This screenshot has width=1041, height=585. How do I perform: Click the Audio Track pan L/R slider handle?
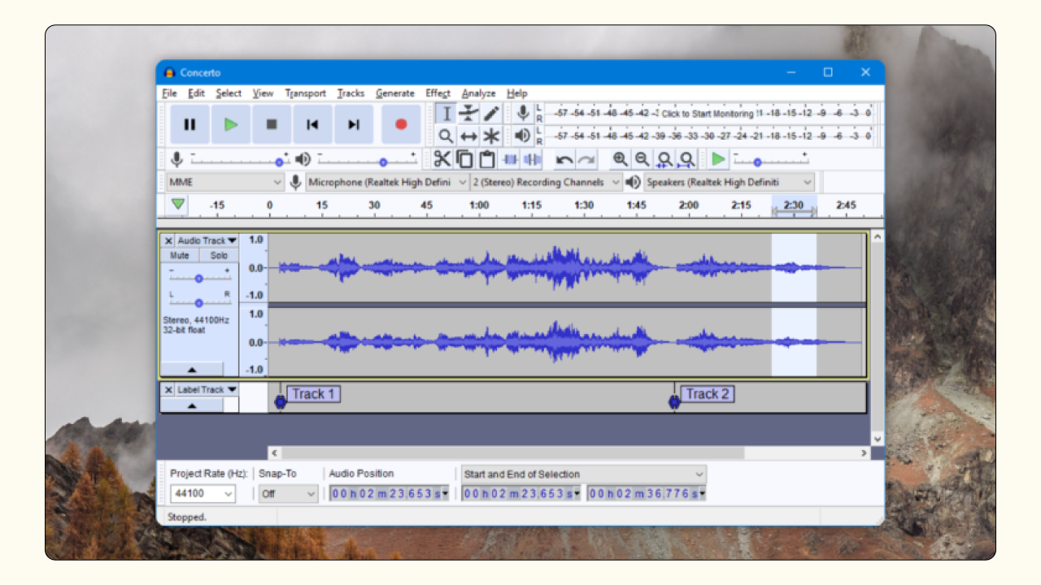(x=198, y=303)
